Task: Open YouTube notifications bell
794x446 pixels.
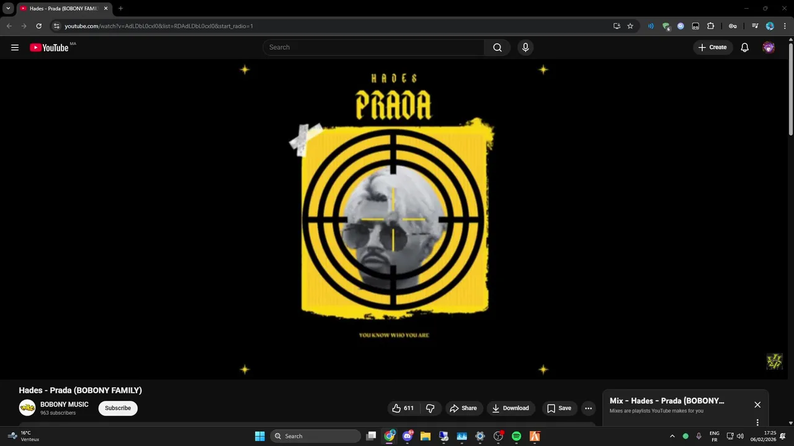Action: [745, 47]
